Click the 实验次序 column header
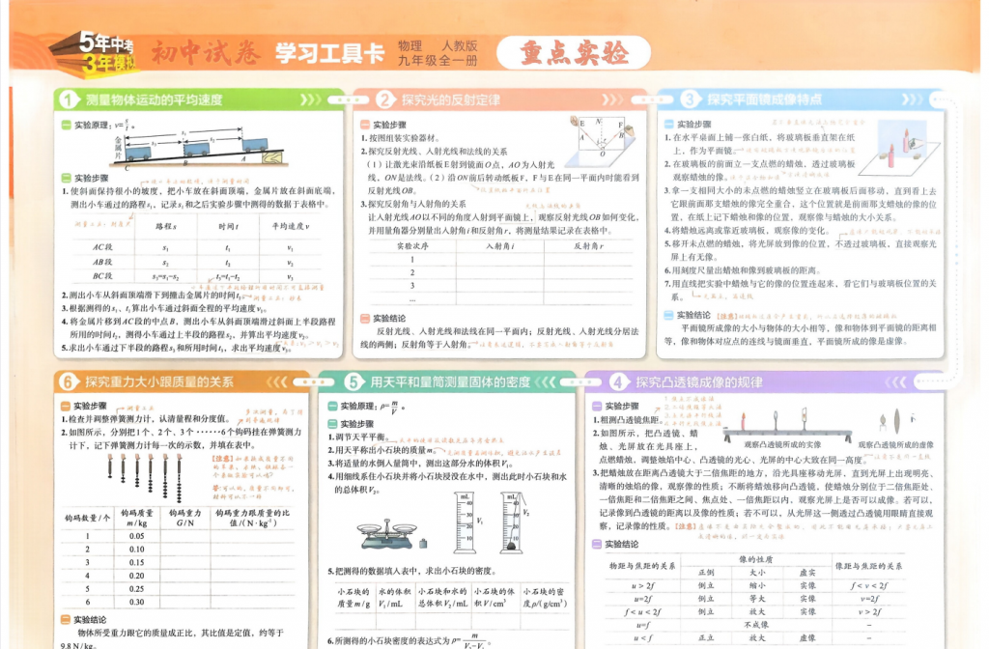Image resolution: width=989 pixels, height=649 pixels. point(412,246)
